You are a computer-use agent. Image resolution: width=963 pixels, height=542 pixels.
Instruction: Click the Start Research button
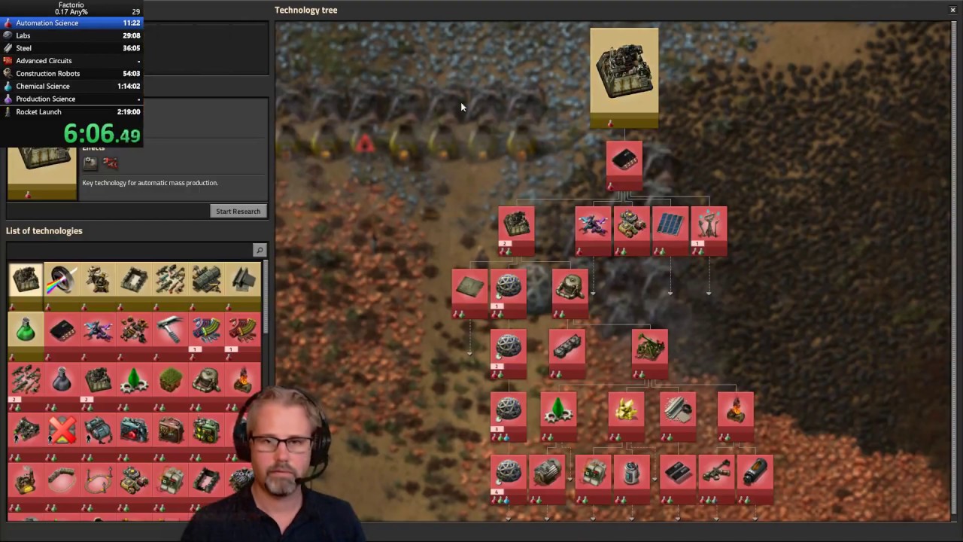coord(238,212)
